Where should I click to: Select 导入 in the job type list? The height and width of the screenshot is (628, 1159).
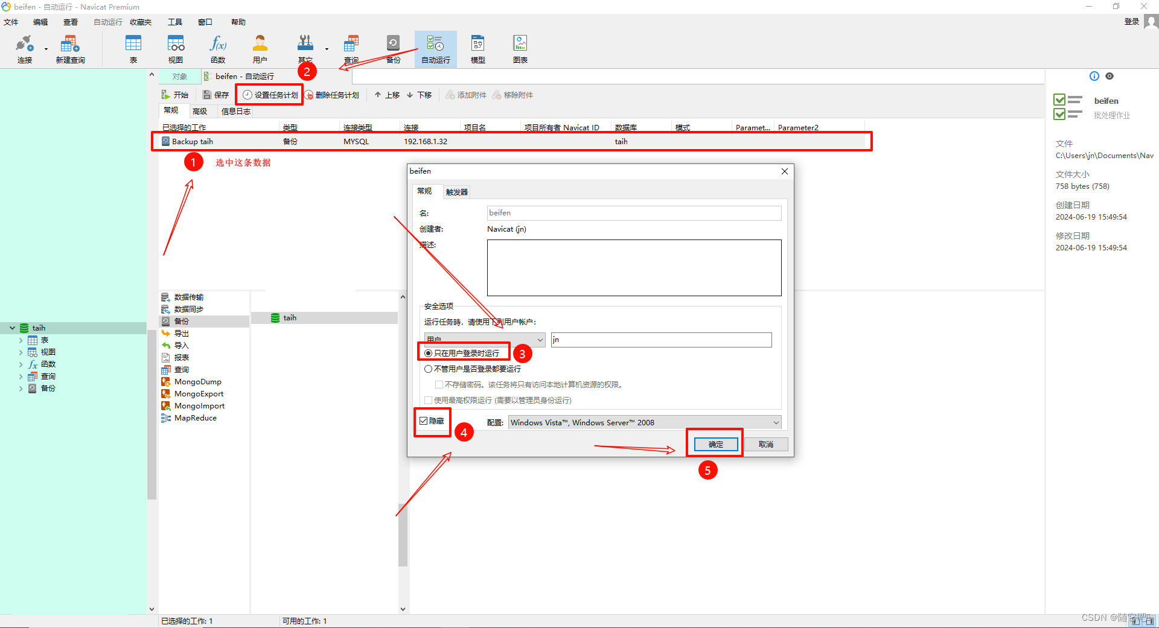(x=181, y=345)
